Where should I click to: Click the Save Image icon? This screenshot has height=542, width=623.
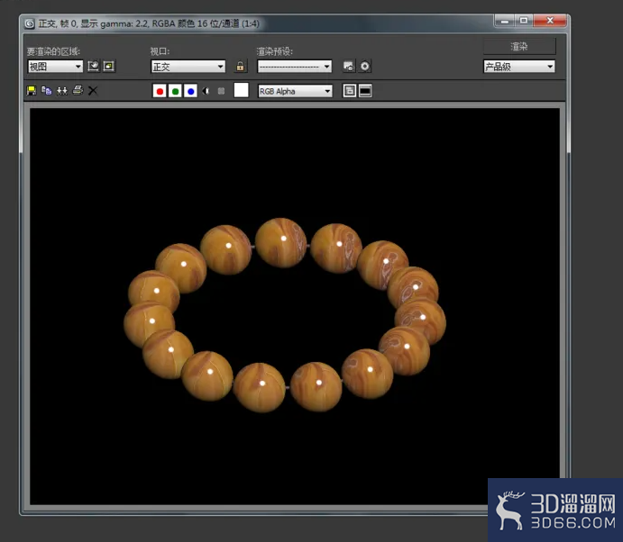(32, 91)
